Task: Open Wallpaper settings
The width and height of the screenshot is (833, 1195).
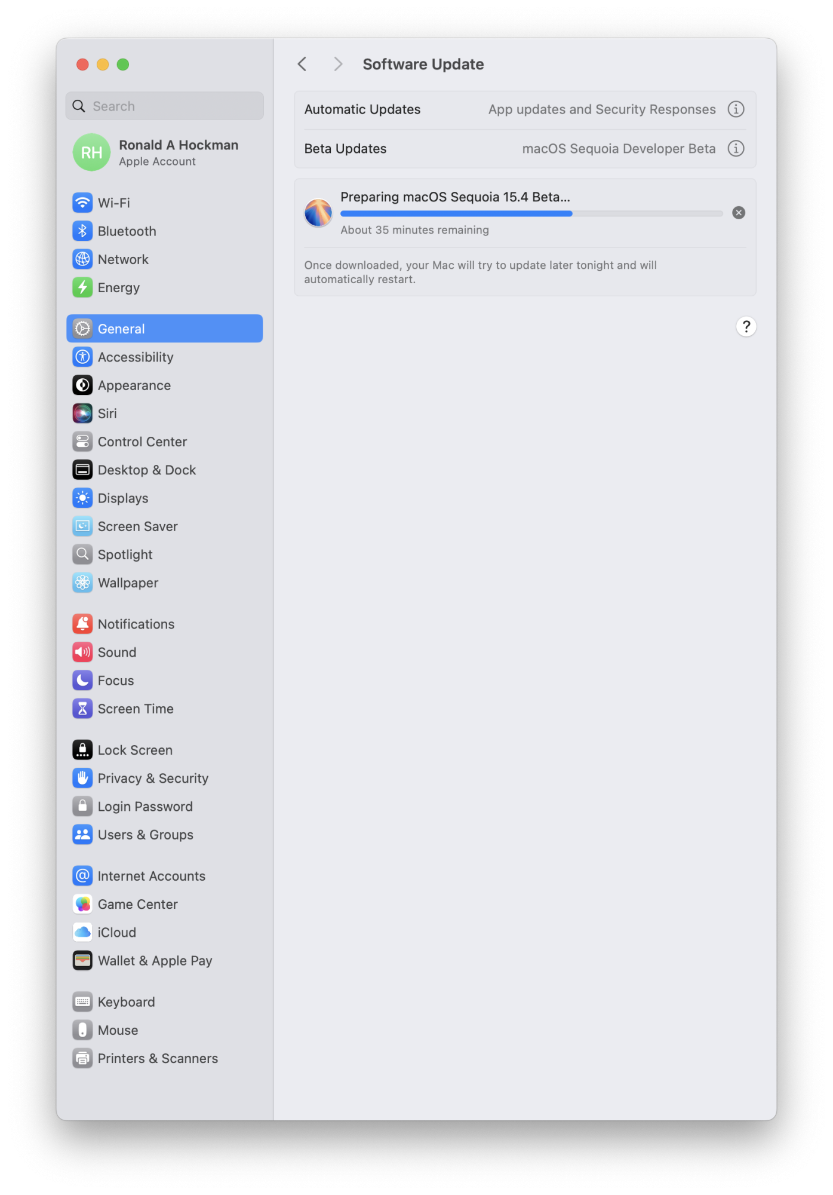Action: coord(164,583)
